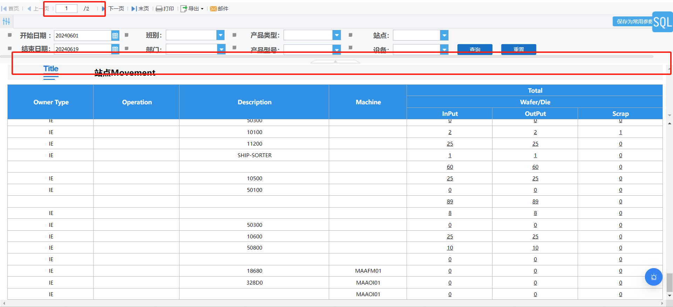Expand the 站点 dropdown
This screenshot has width=673, height=307.
point(444,35)
